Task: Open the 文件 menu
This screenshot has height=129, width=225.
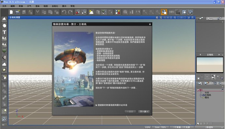Action: [x=5, y=6]
